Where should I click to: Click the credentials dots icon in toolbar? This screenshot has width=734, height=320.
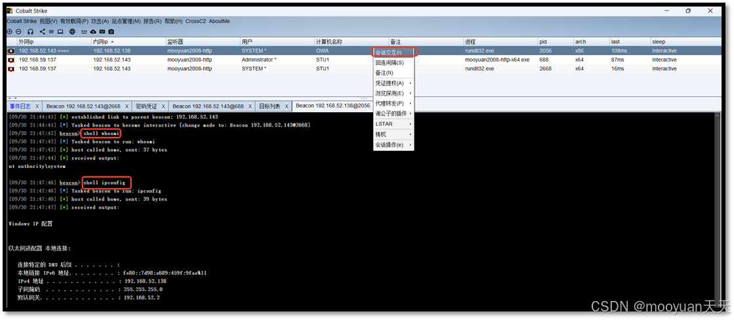84,31
